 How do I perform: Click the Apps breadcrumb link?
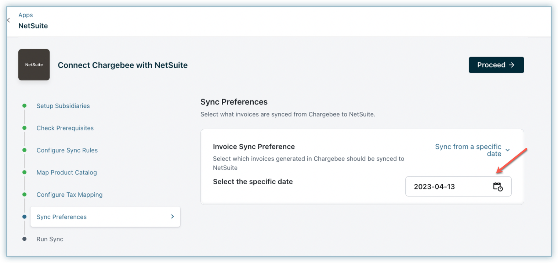(x=26, y=15)
